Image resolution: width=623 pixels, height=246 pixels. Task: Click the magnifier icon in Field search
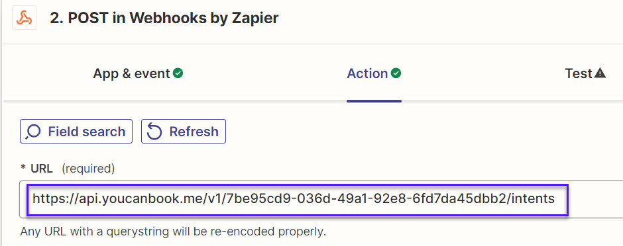(33, 132)
